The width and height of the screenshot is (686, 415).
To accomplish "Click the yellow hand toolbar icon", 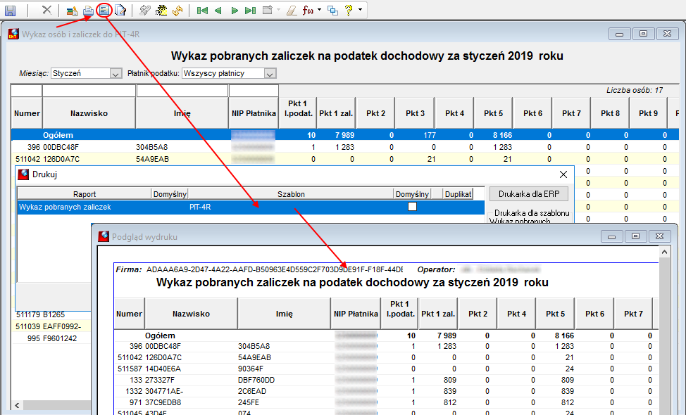I will [161, 11].
